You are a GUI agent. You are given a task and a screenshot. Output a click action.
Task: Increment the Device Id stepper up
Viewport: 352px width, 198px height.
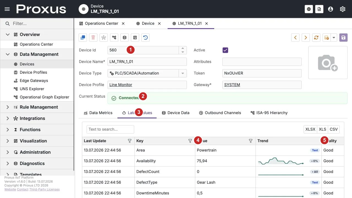point(183,48)
